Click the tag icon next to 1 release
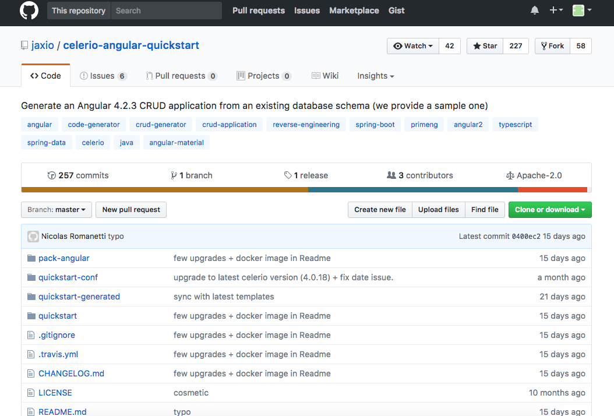This screenshot has height=416, width=614. coord(288,175)
